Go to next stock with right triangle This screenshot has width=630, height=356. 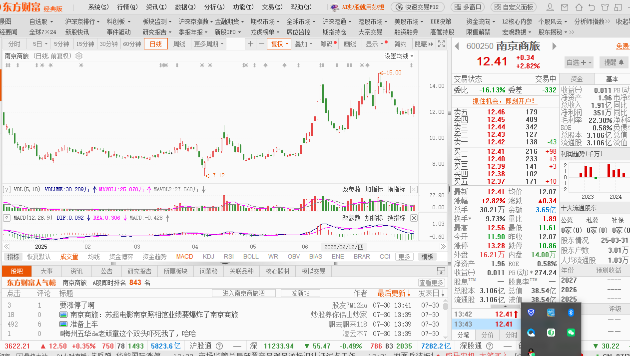click(554, 46)
